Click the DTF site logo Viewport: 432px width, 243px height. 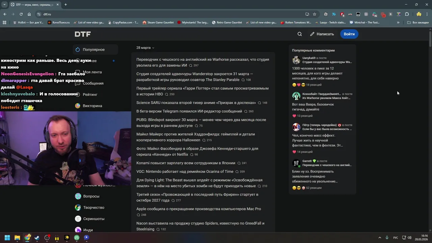(83, 34)
